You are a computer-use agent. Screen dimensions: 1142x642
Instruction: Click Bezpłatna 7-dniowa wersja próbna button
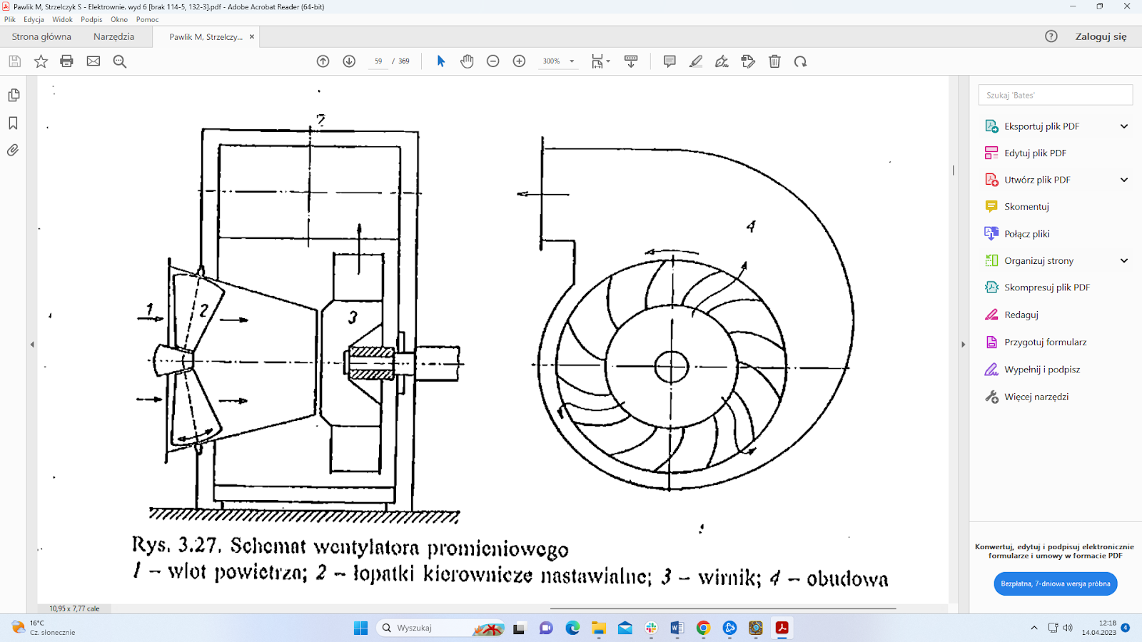tap(1055, 584)
